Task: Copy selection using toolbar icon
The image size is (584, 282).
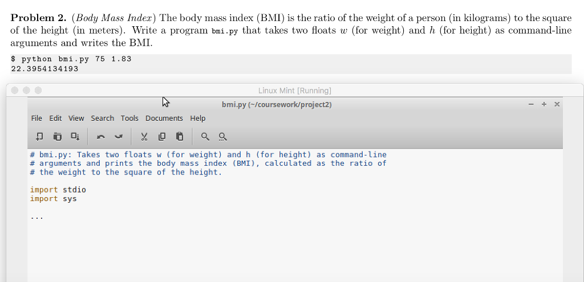Action: click(x=161, y=137)
